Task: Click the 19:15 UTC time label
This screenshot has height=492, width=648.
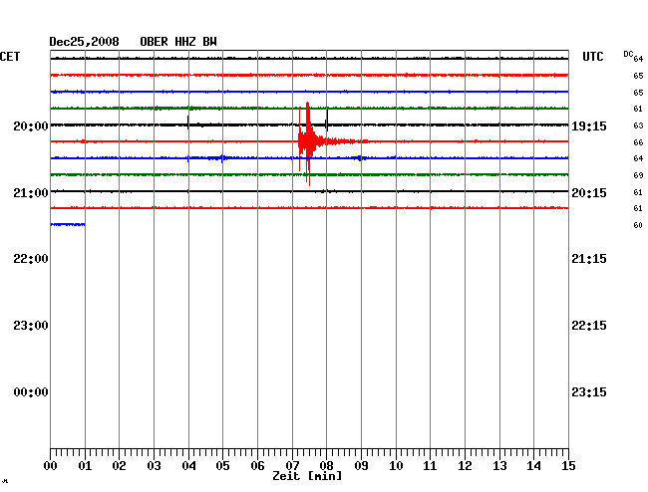Action: click(589, 125)
